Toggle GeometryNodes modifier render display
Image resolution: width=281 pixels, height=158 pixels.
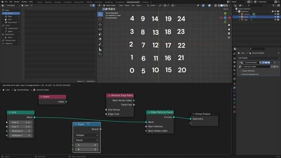pos(269,62)
